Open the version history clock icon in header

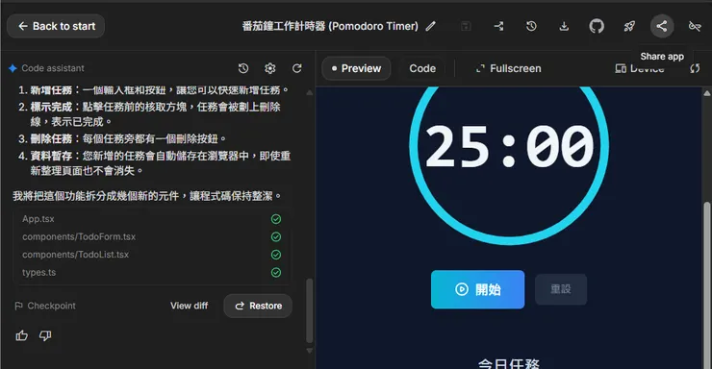(x=531, y=26)
